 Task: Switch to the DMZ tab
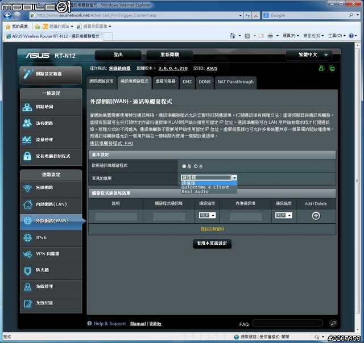[187, 82]
